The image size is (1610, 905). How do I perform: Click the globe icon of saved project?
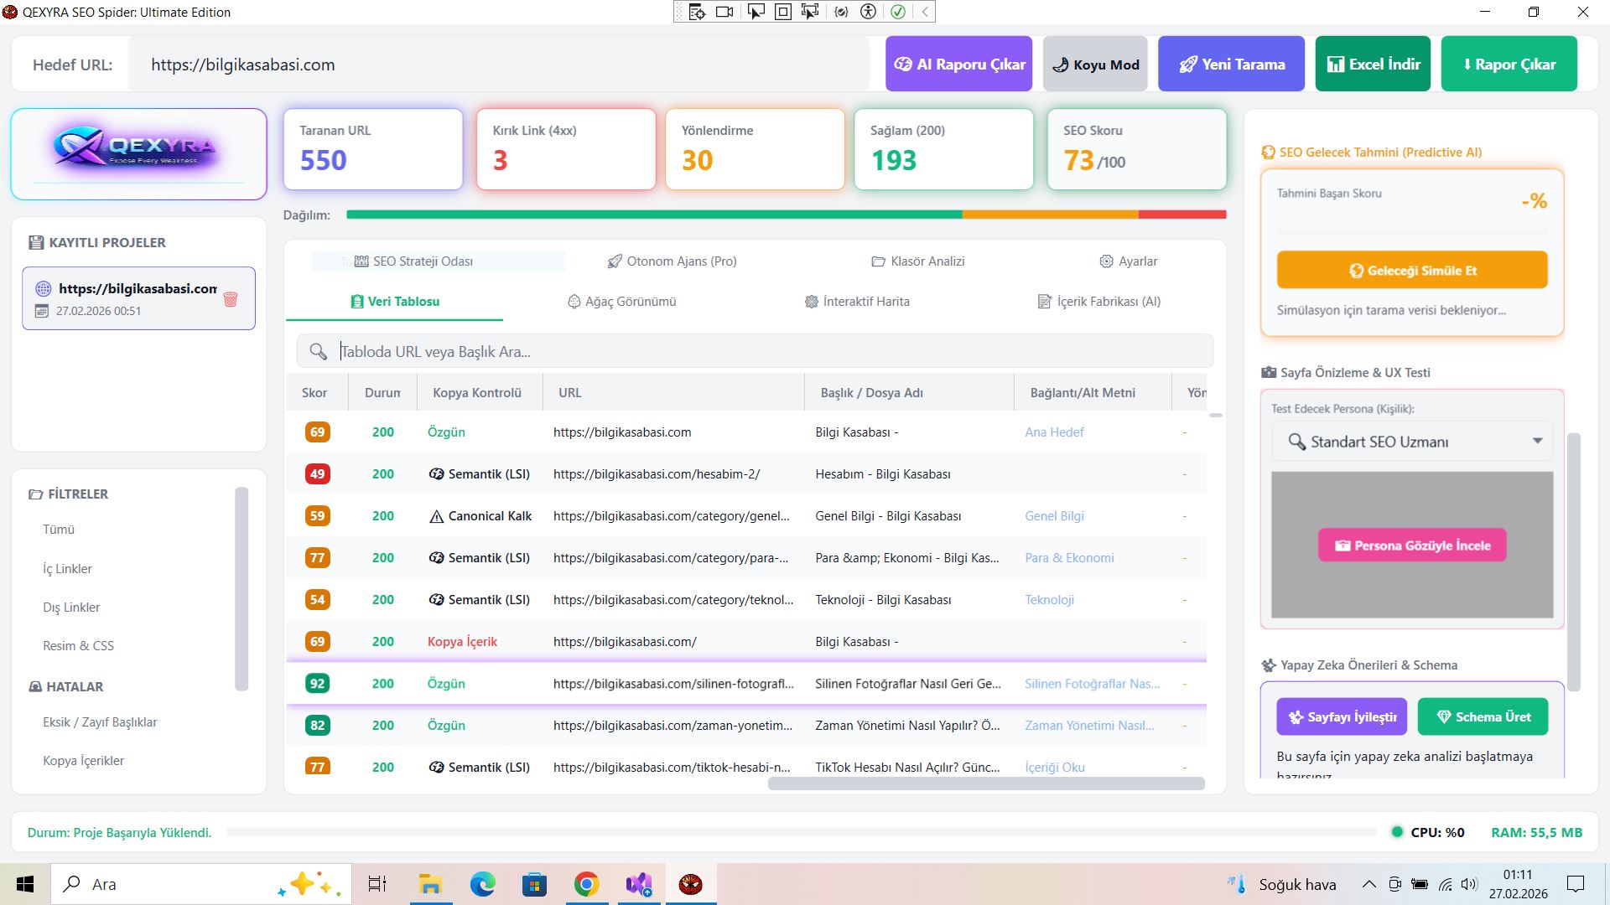tap(43, 289)
